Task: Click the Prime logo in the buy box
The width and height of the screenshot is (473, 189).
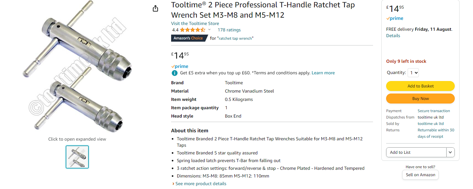Action: click(395, 19)
